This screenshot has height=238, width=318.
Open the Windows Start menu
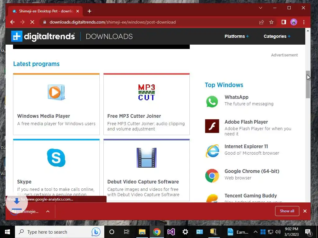tap(7, 232)
